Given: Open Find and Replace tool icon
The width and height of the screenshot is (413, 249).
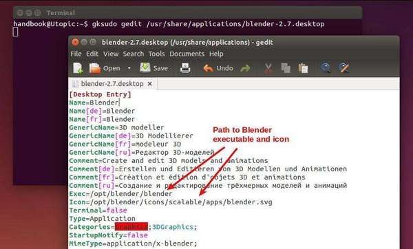Looking at the screenshot, I should 343,68.
